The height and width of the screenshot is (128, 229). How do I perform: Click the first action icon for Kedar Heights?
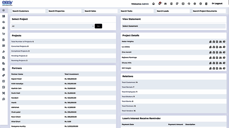[x=210, y=42]
